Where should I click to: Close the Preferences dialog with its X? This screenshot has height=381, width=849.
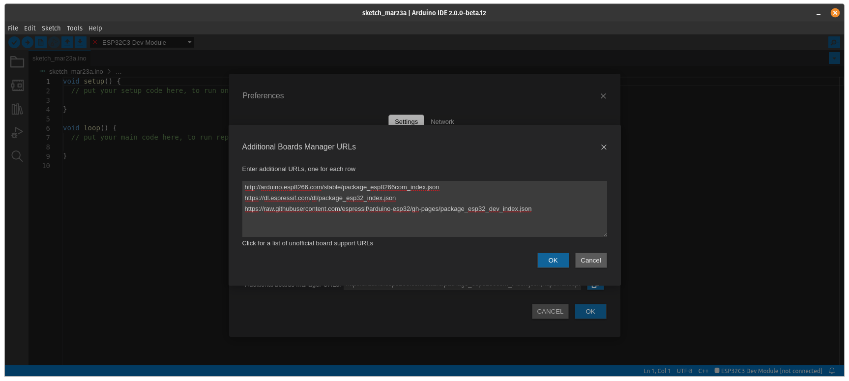[603, 96]
